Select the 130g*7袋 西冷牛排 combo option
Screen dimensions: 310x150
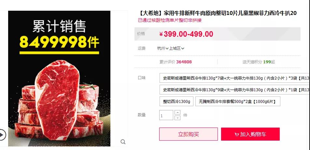(x=235, y=78)
